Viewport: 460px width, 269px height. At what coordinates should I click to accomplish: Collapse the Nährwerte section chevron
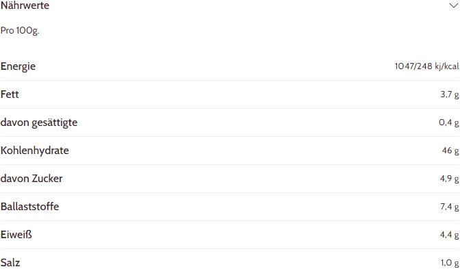click(x=454, y=5)
